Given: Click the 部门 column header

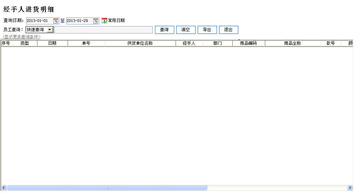Looking at the screenshot, I should (218, 43).
